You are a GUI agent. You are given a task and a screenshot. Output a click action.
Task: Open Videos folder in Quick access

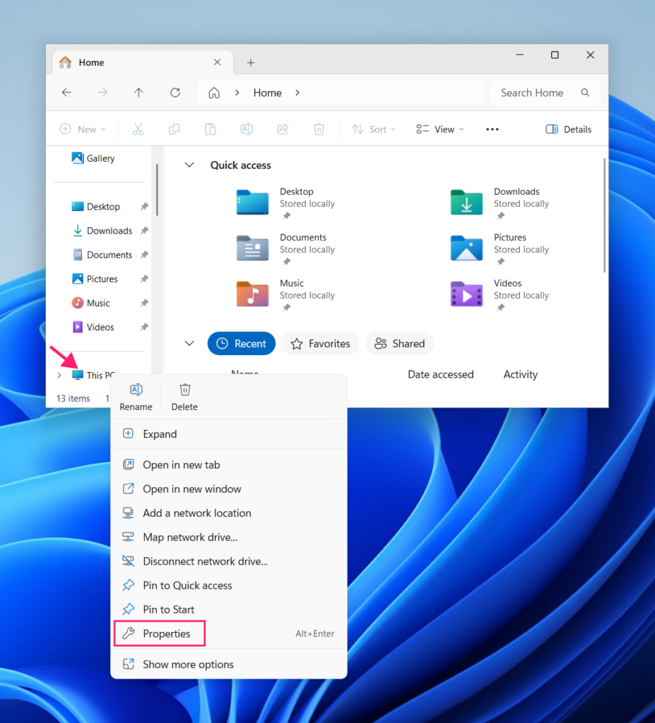tap(500, 294)
